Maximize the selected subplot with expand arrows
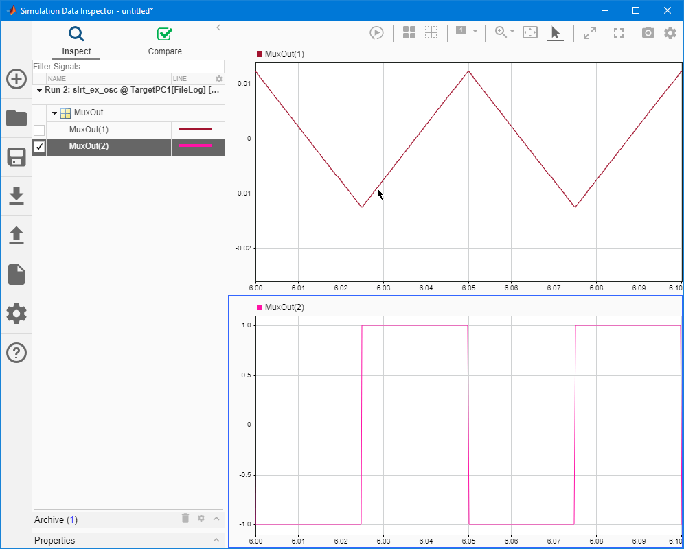The width and height of the screenshot is (684, 549). 589,32
